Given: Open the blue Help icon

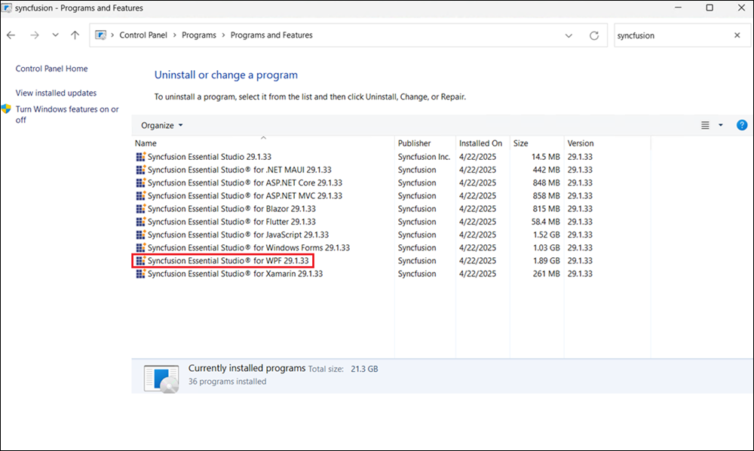Looking at the screenshot, I should click(x=742, y=125).
